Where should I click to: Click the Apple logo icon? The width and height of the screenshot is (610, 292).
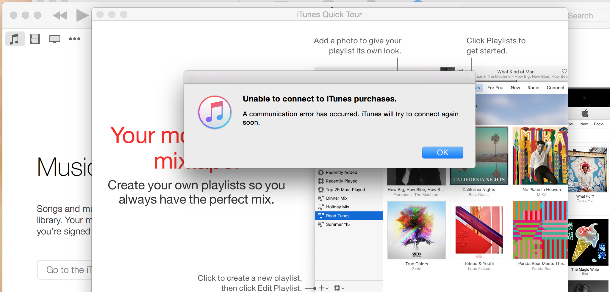point(585,113)
